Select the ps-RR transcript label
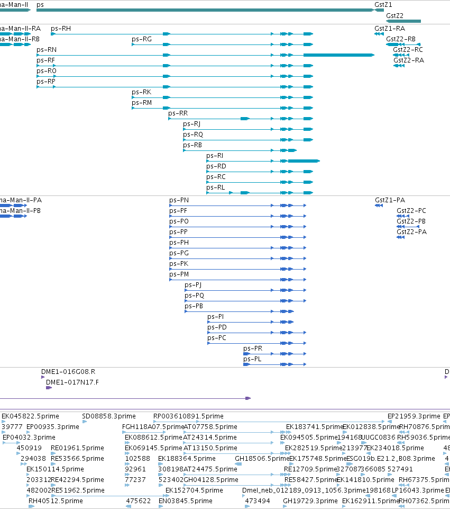The width and height of the screenshot is (450, 509). click(x=178, y=113)
